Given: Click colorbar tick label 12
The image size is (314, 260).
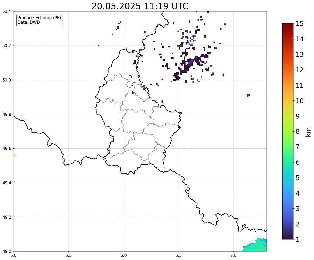Looking at the screenshot, I should click(x=300, y=70).
